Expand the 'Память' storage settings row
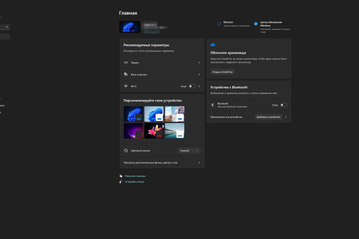Image resolution: width=359 pixels, height=239 pixels. coord(162,62)
